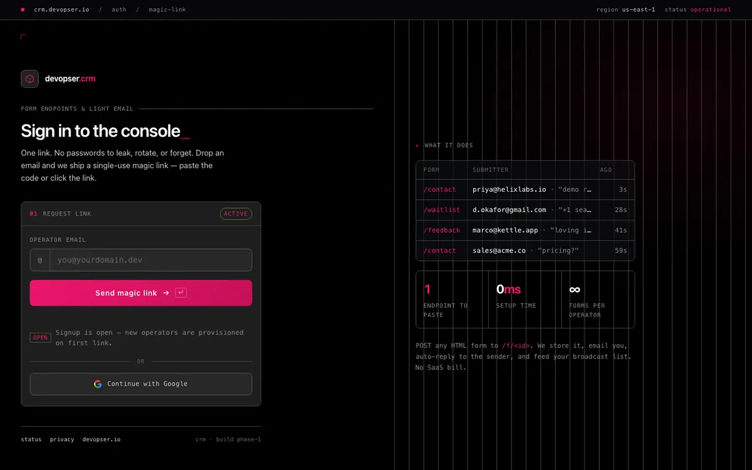Viewport: 752px width, 470px height.
Task: Open the status footer link
Action: pos(31,439)
